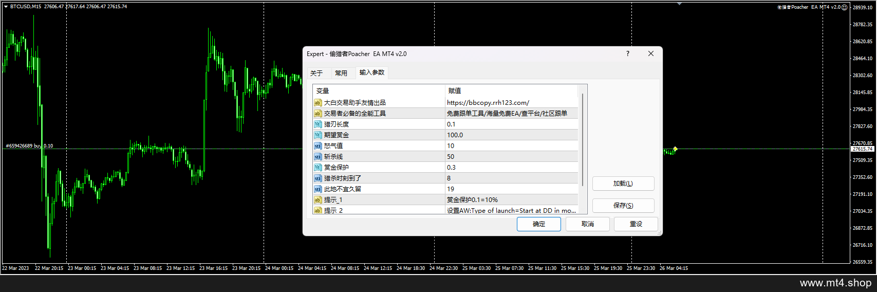
Task: Select the variable name 怒气值
Action: coord(333,146)
